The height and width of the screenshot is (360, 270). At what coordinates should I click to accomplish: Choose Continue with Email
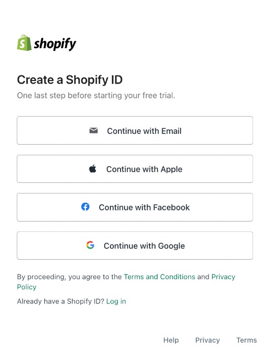(135, 130)
